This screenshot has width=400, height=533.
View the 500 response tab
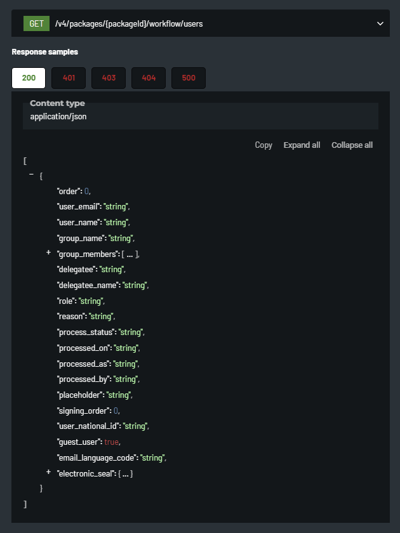pos(189,78)
